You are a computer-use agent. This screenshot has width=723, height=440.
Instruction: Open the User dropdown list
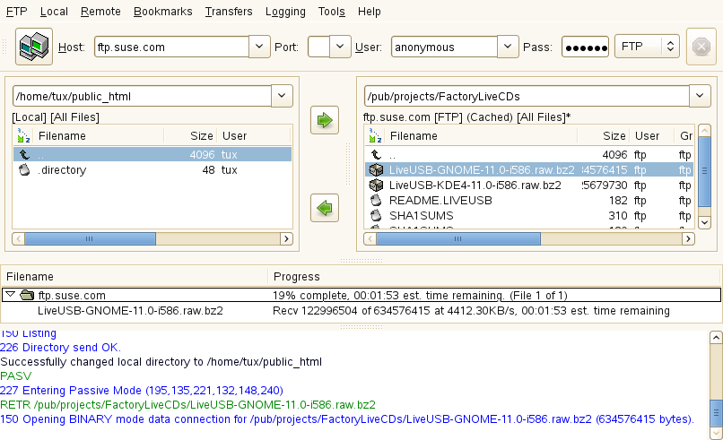click(x=508, y=47)
